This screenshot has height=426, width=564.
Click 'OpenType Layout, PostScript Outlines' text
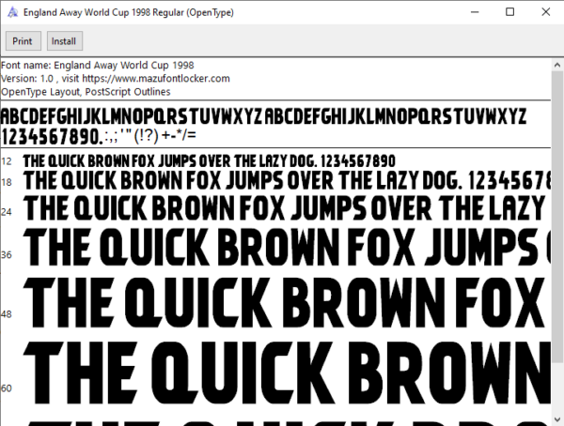pyautogui.click(x=86, y=92)
